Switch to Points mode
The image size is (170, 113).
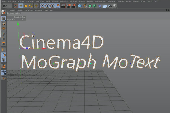coord(4,34)
